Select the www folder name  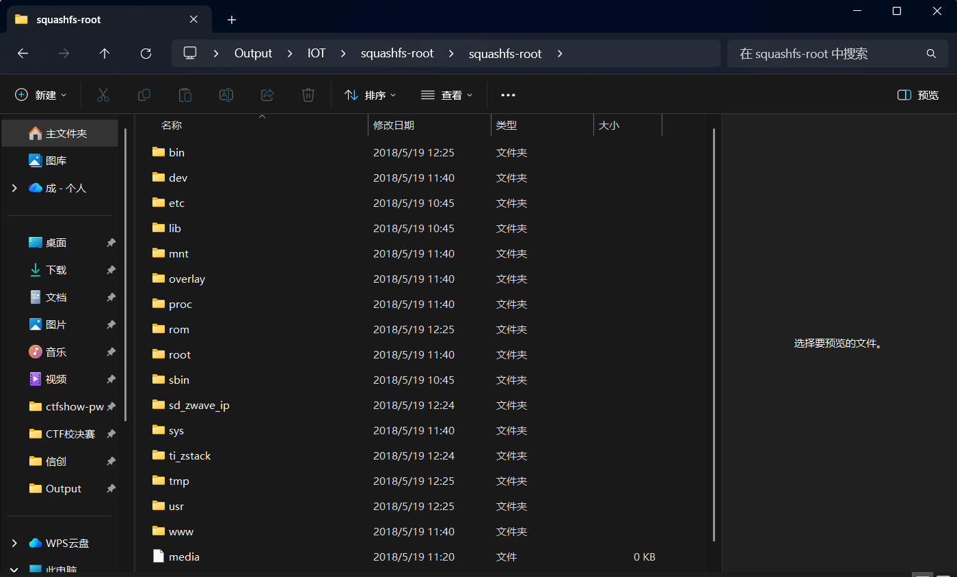[181, 531]
